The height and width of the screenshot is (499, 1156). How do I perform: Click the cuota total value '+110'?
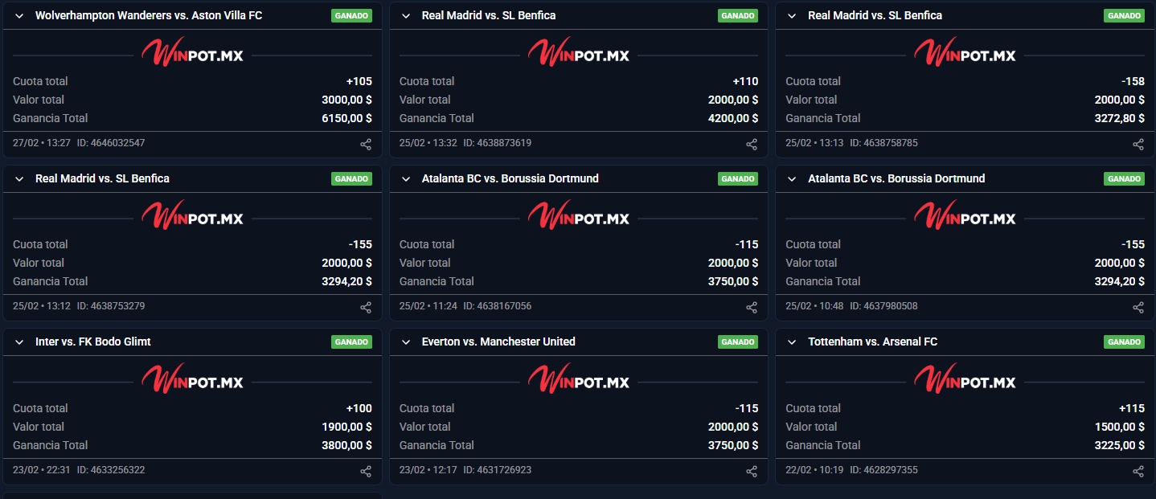tap(745, 81)
